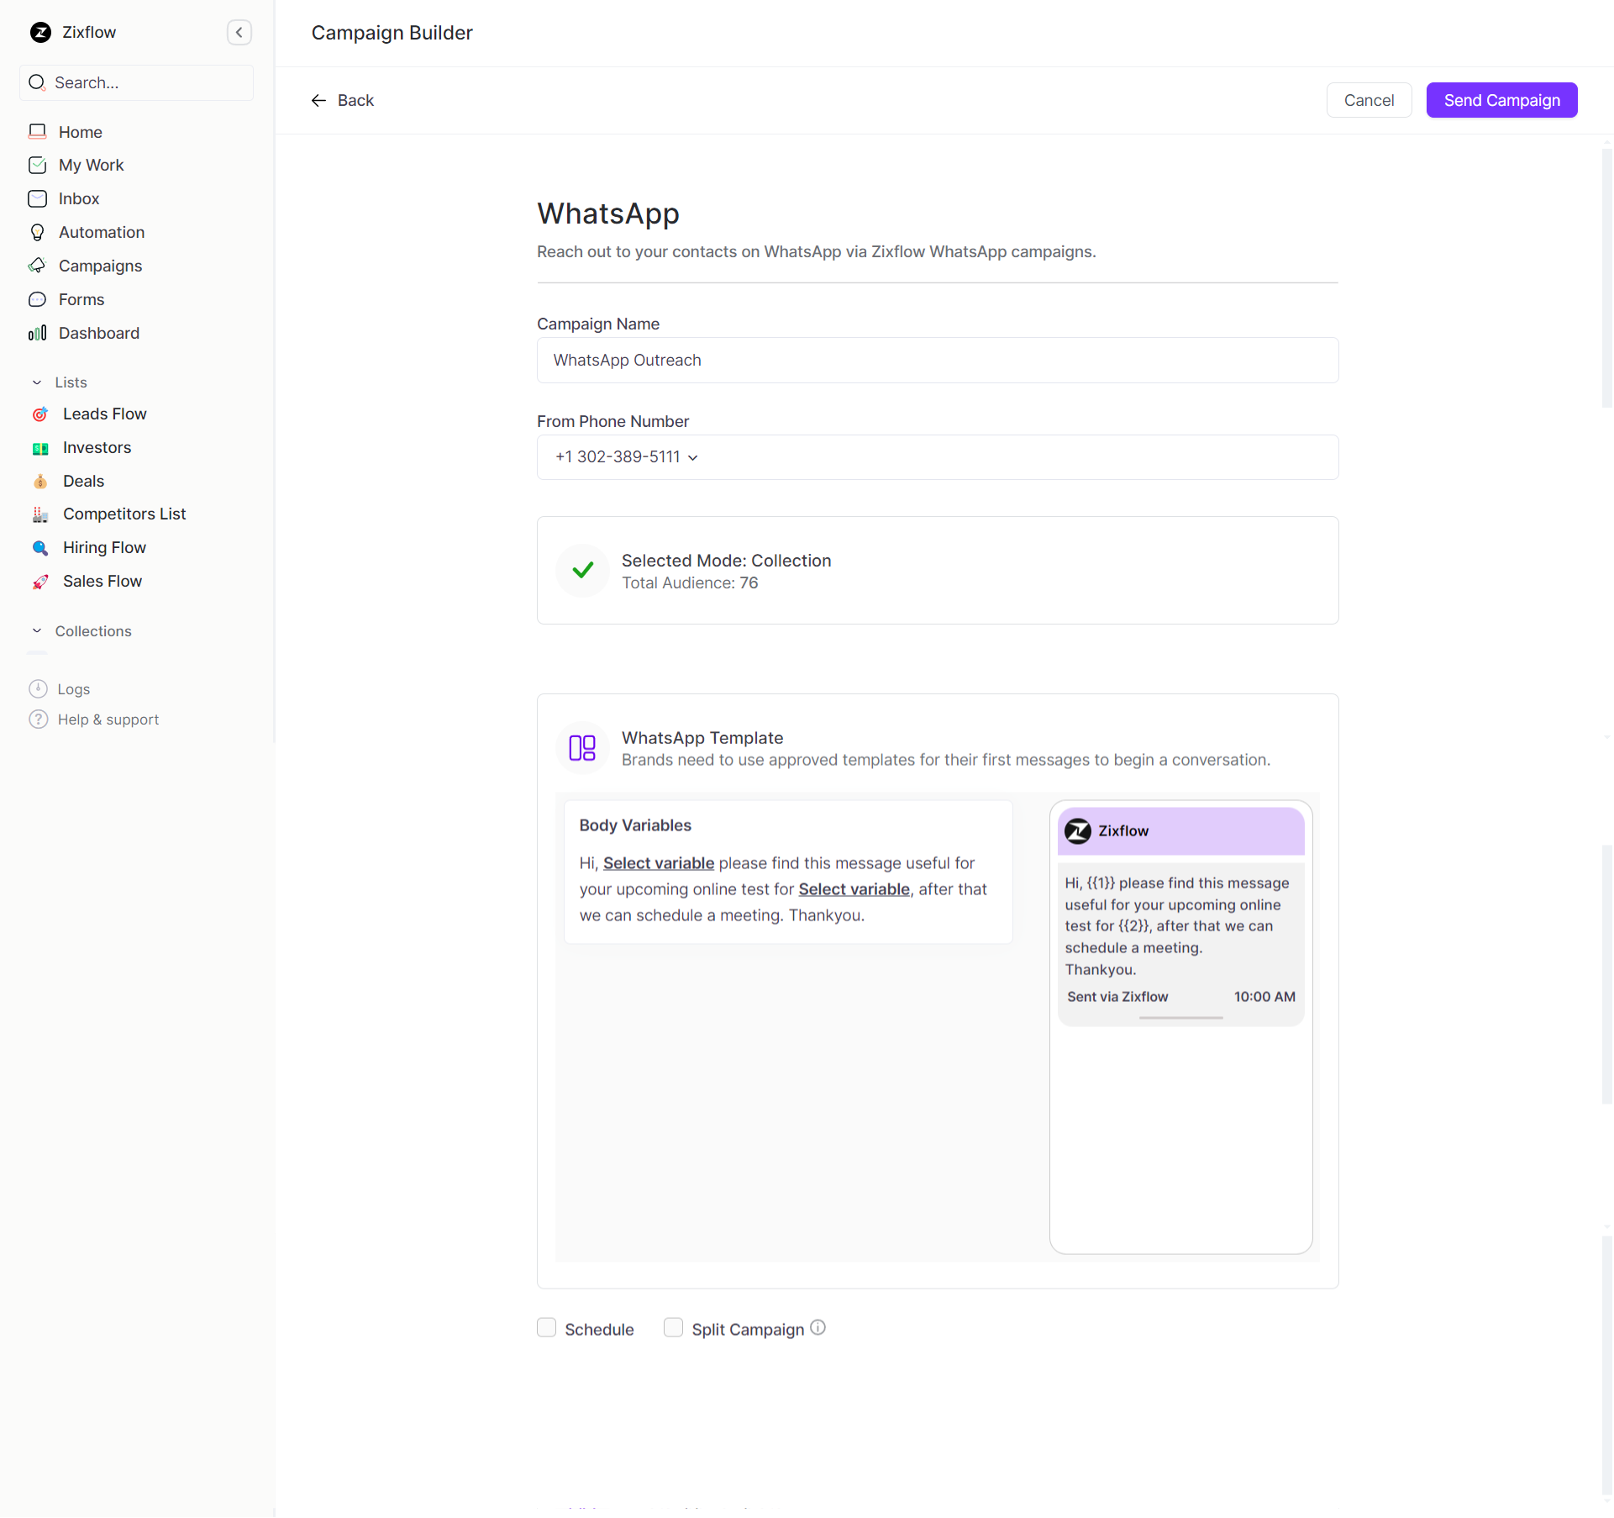The width and height of the screenshot is (1614, 1518).
Task: Click the Split Campaign info icon
Action: click(x=818, y=1328)
